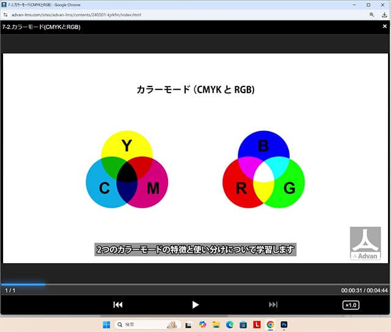This screenshot has width=391, height=332.
Task: Launch Copilot from the taskbar
Action: coord(202,325)
